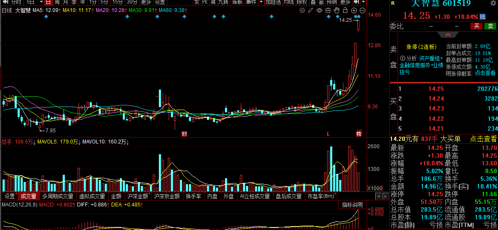Toggle the 均线 moving average button

coord(288,2)
